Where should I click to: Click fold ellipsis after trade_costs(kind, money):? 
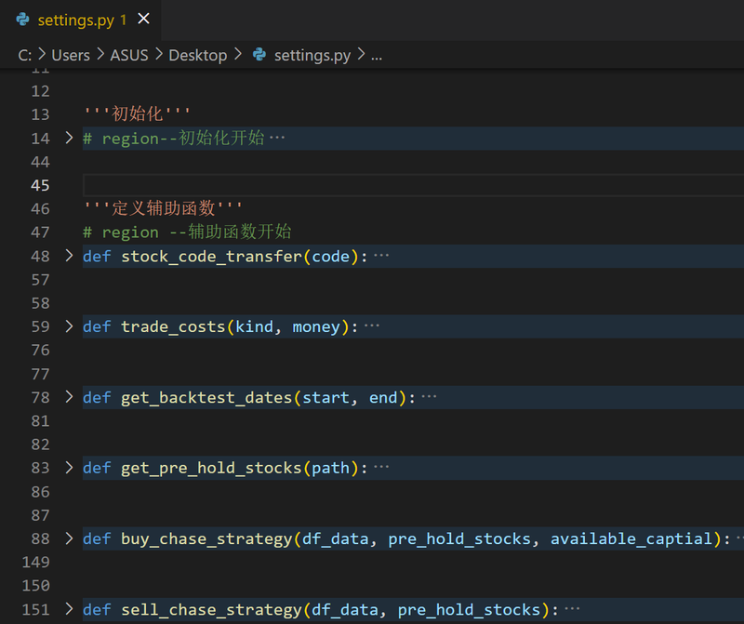click(371, 326)
